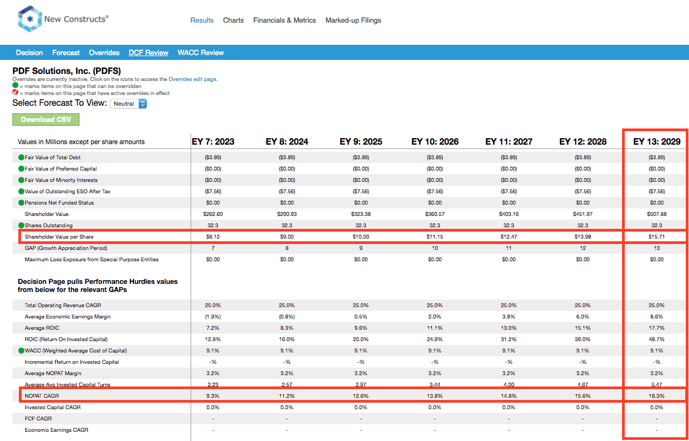Click the green legend dot for overridable items

(x=15, y=86)
